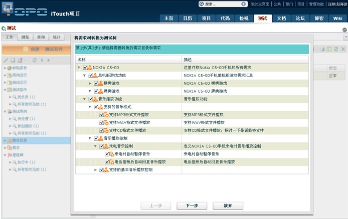Open the small dropdown arrow at far right
The width and height of the screenshot is (348, 219).
point(346,37)
